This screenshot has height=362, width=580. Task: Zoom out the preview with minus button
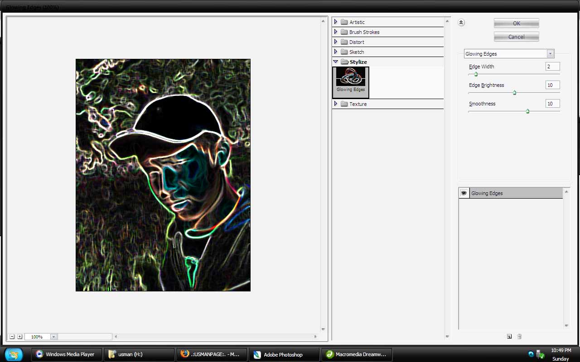(12, 337)
